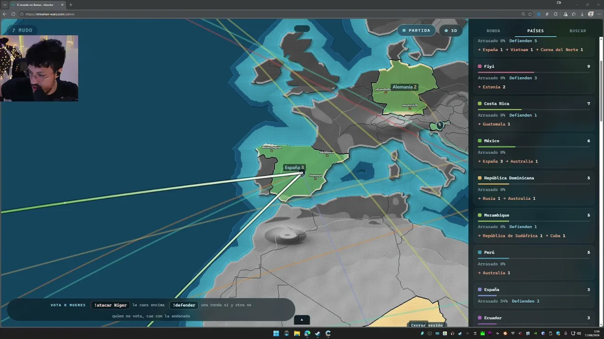Open the taskbar clock and date
The height and width of the screenshot is (339, 604).
[593, 333]
